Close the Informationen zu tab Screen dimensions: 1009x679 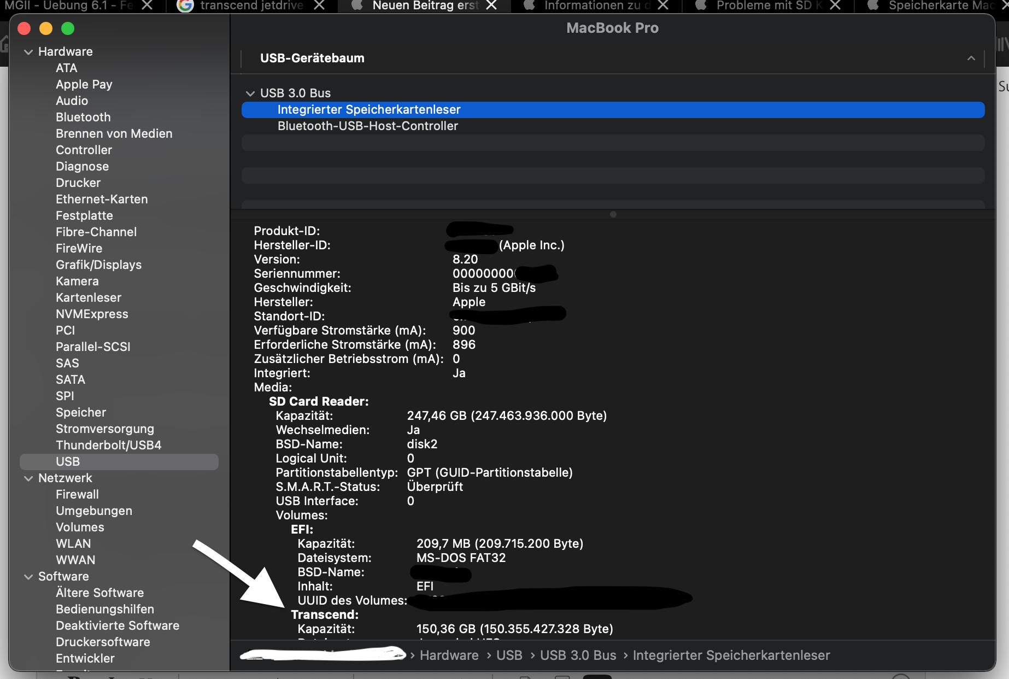click(x=663, y=5)
